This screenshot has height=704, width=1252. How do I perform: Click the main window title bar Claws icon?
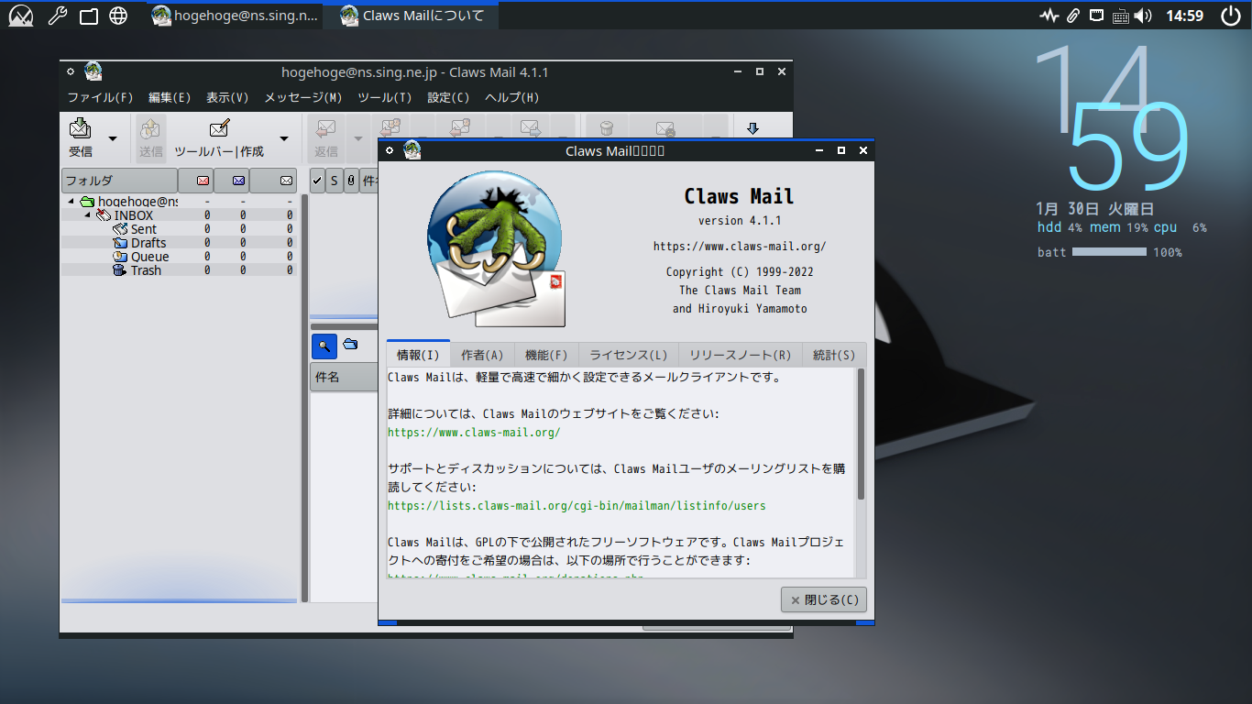93,71
